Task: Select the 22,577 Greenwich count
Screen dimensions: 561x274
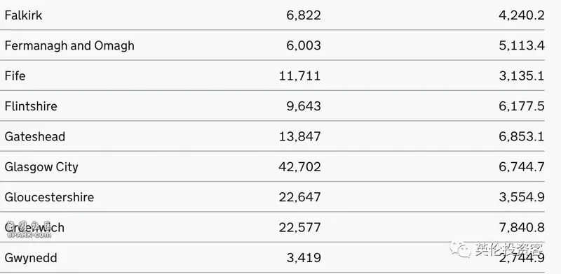Action: 300,228
